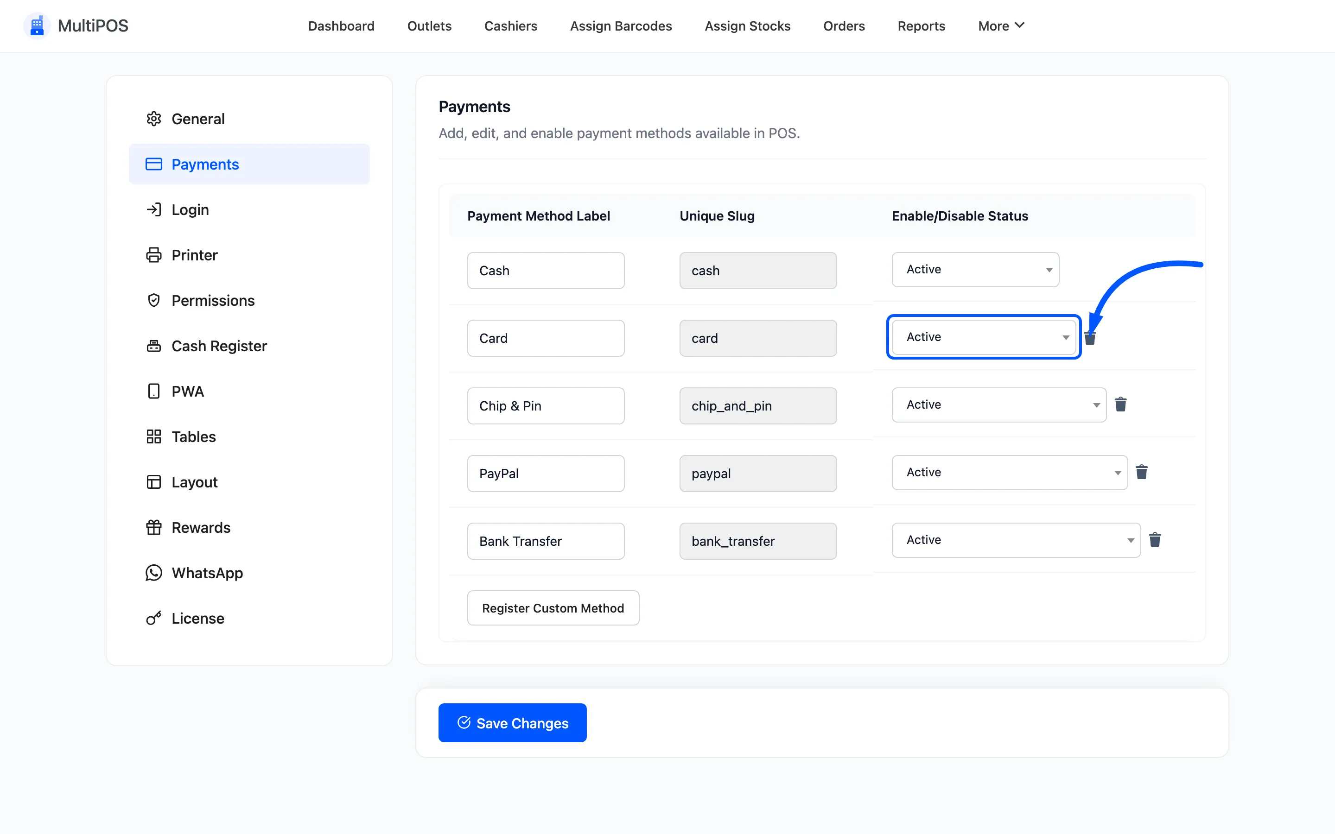Viewport: 1335px width, 834px height.
Task: Open the Card status dropdown
Action: [x=984, y=337]
